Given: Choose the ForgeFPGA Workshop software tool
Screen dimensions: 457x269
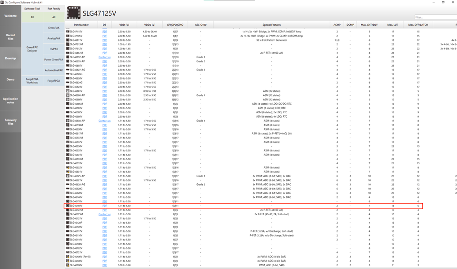Looking at the screenshot, I should tap(32, 81).
